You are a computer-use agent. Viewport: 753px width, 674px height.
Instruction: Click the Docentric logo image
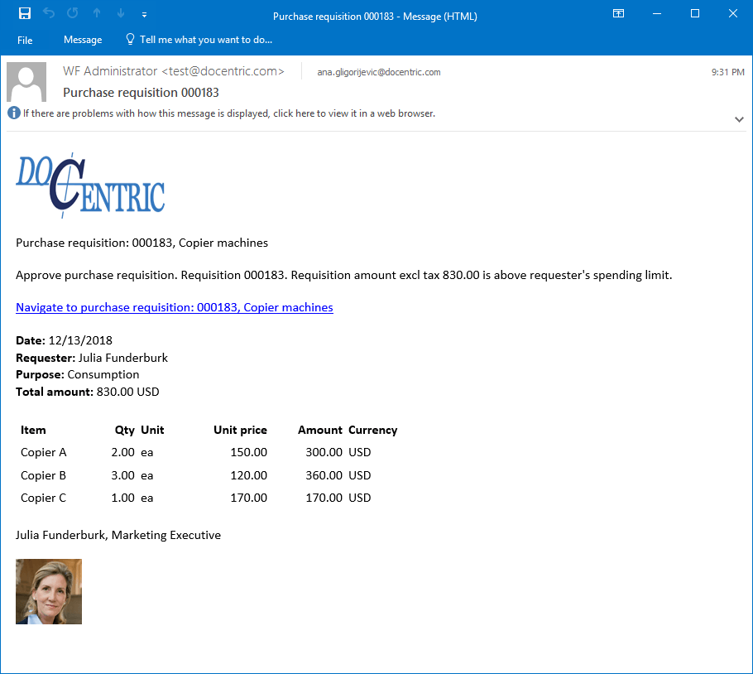point(90,185)
